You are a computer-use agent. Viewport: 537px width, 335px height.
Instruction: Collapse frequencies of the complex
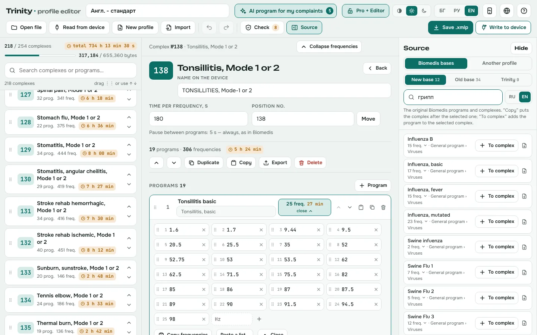tap(329, 47)
